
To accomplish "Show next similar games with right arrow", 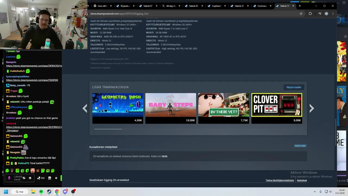I will [x=312, y=108].
